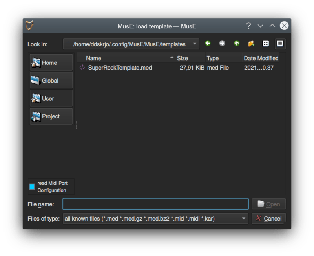The image size is (314, 256).
Task: Open the help icon in the titlebar
Action: pyautogui.click(x=248, y=26)
